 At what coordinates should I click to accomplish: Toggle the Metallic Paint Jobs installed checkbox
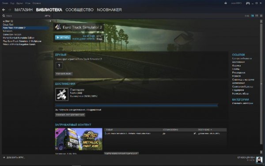[195, 134]
